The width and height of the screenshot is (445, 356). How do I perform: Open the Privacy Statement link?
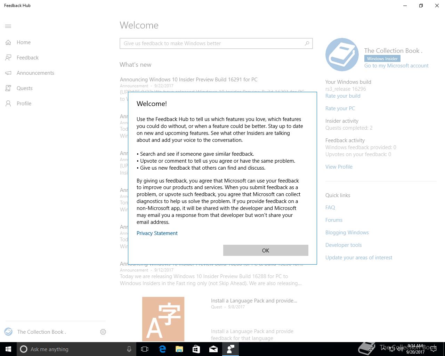[157, 233]
